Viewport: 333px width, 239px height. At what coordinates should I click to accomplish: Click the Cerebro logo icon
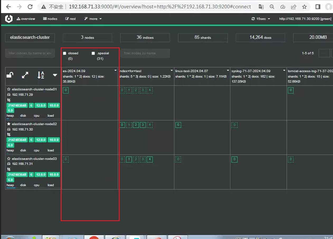coord(9,19)
